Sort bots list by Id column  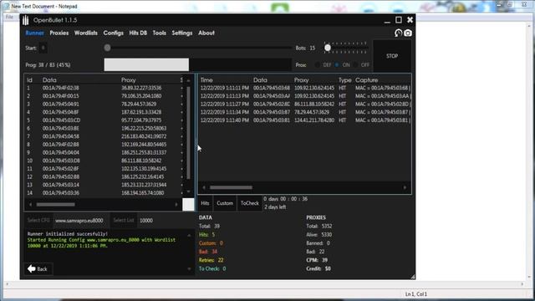pyautogui.click(x=30, y=80)
